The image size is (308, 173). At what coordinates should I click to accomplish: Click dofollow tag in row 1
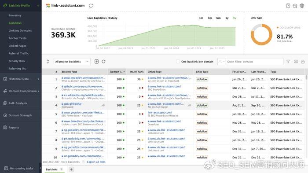(202, 79)
